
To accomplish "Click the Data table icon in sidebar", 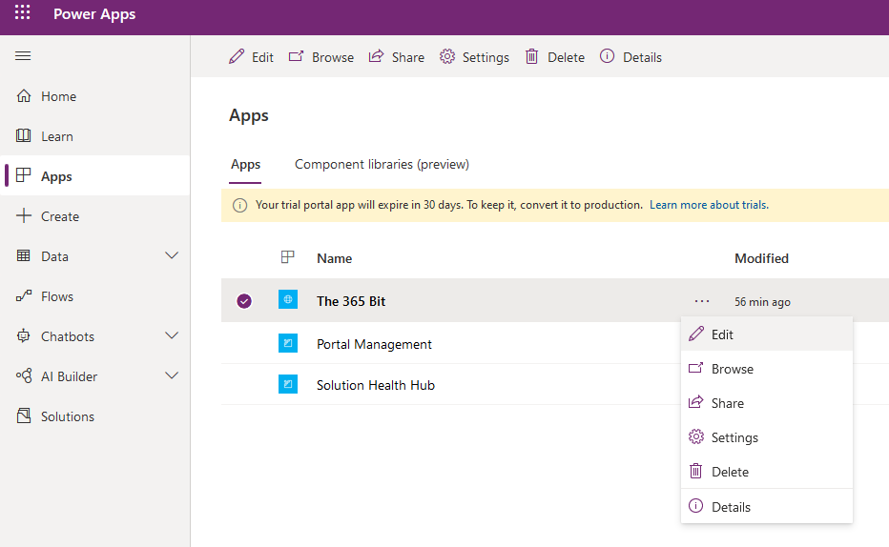I will click(23, 256).
